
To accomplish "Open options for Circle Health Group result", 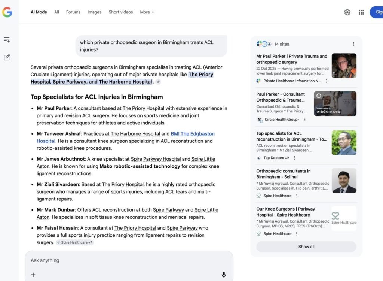I will pyautogui.click(x=305, y=120).
